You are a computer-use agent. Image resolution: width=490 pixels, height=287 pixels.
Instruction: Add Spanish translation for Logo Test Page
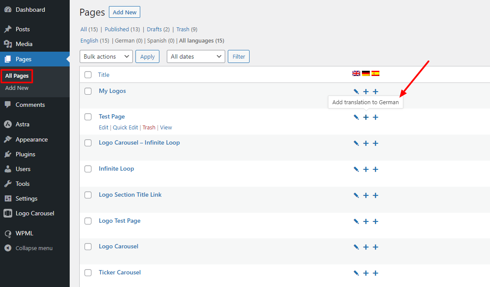pyautogui.click(x=375, y=221)
